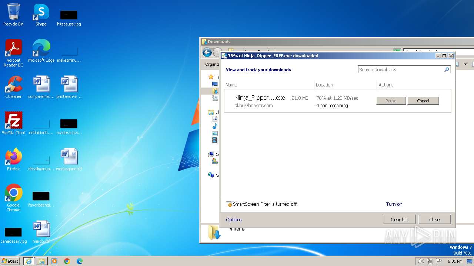Image resolution: width=474 pixels, height=266 pixels.
Task: Select the detailmanua... desktop file
Action: [41, 163]
